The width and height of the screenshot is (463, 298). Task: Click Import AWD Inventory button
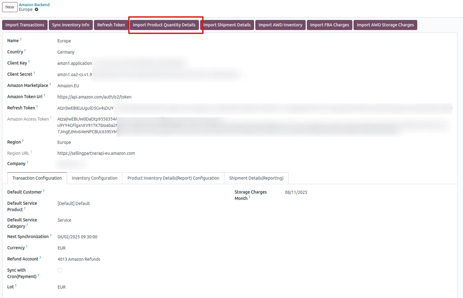(280, 25)
